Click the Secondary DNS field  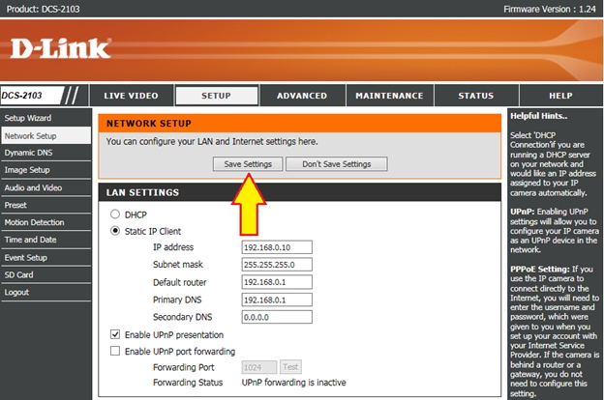pos(276,317)
